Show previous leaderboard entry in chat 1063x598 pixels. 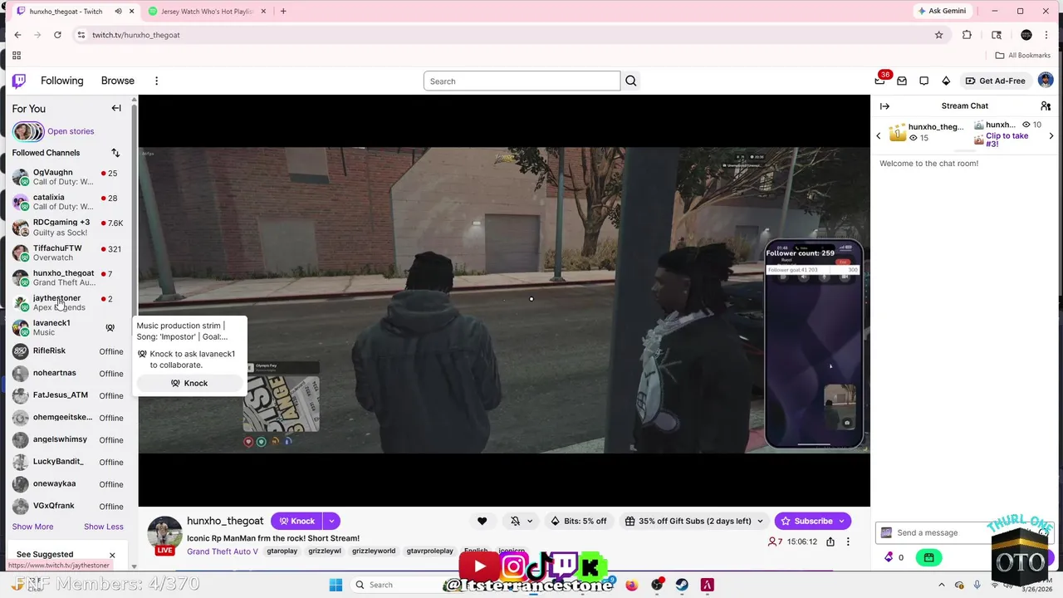pos(879,135)
